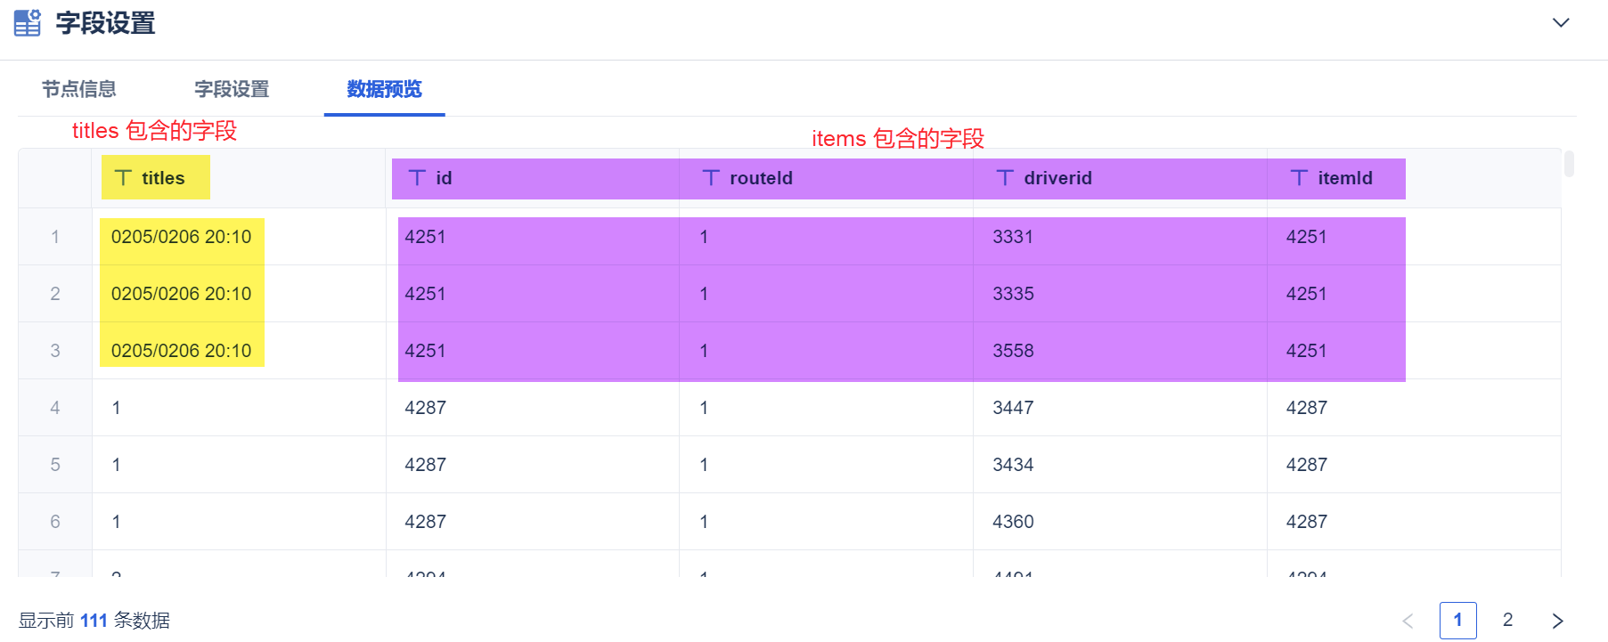1608x642 pixels.
Task: Click the titles column header
Action: (x=163, y=178)
